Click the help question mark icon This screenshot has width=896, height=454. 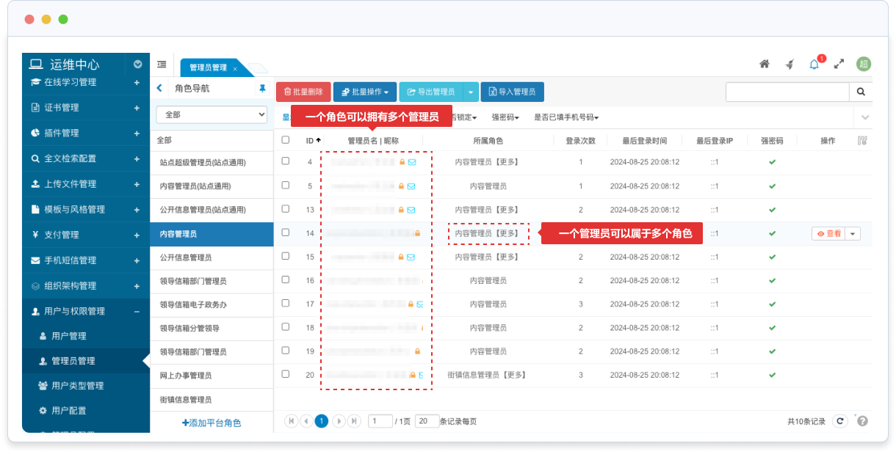(x=862, y=421)
